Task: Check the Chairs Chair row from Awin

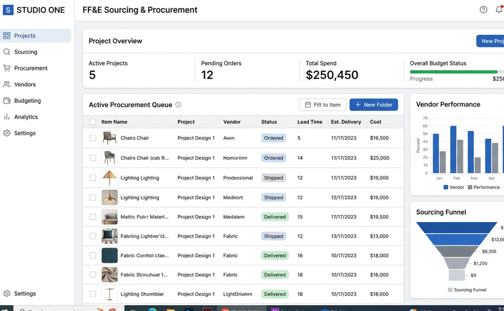Action: 93,138
